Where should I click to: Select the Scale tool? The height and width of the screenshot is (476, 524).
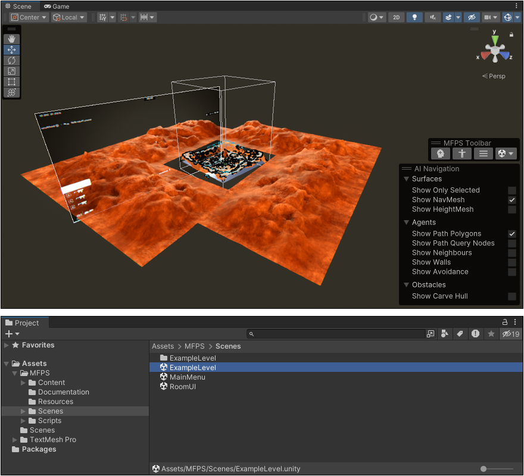coord(11,71)
